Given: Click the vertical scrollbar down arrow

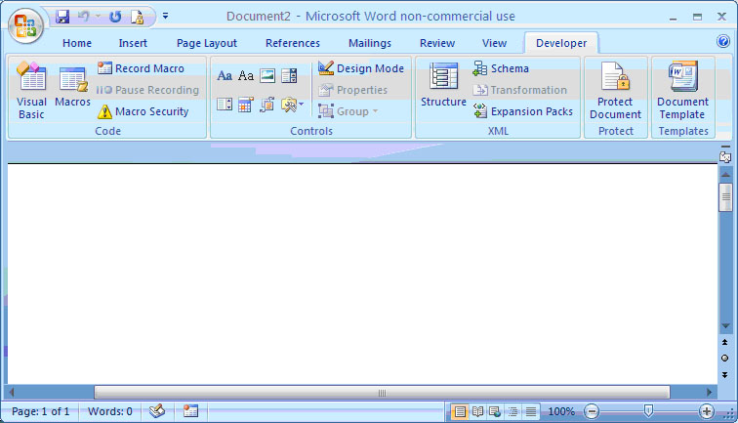Looking at the screenshot, I should [725, 326].
